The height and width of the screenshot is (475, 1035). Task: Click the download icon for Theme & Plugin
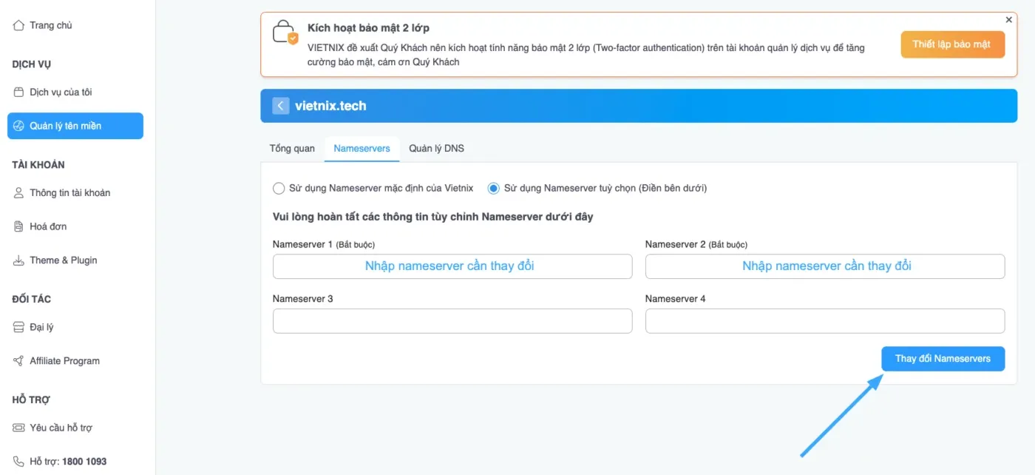pyautogui.click(x=19, y=260)
